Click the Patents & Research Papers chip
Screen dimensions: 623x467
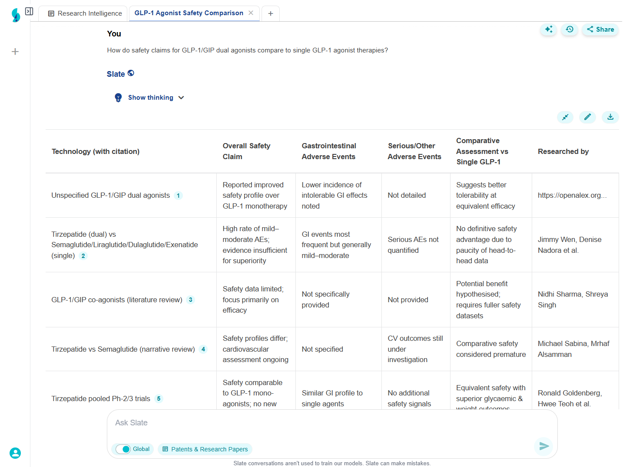pyautogui.click(x=205, y=449)
